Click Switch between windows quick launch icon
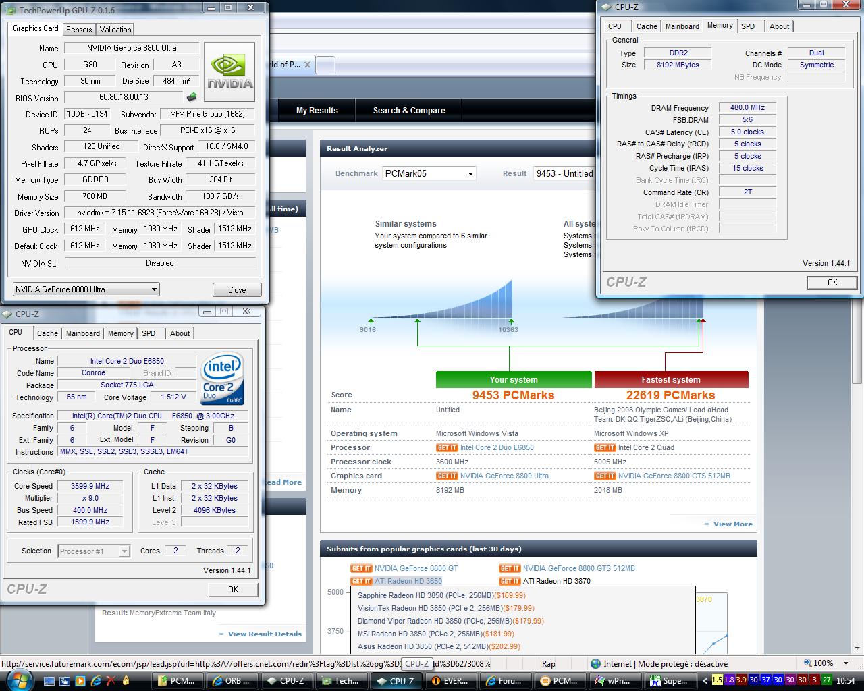The width and height of the screenshot is (864, 691). tap(65, 681)
